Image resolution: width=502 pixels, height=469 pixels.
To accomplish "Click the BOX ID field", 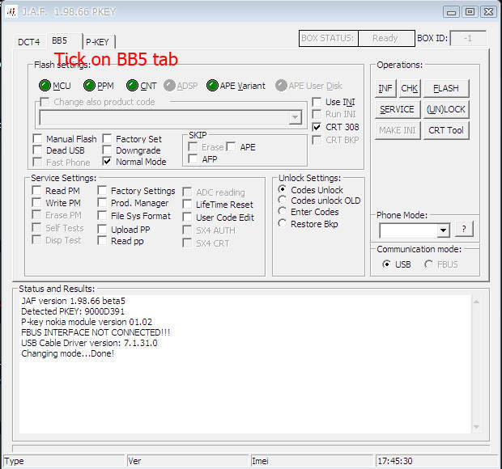I will click(x=468, y=38).
